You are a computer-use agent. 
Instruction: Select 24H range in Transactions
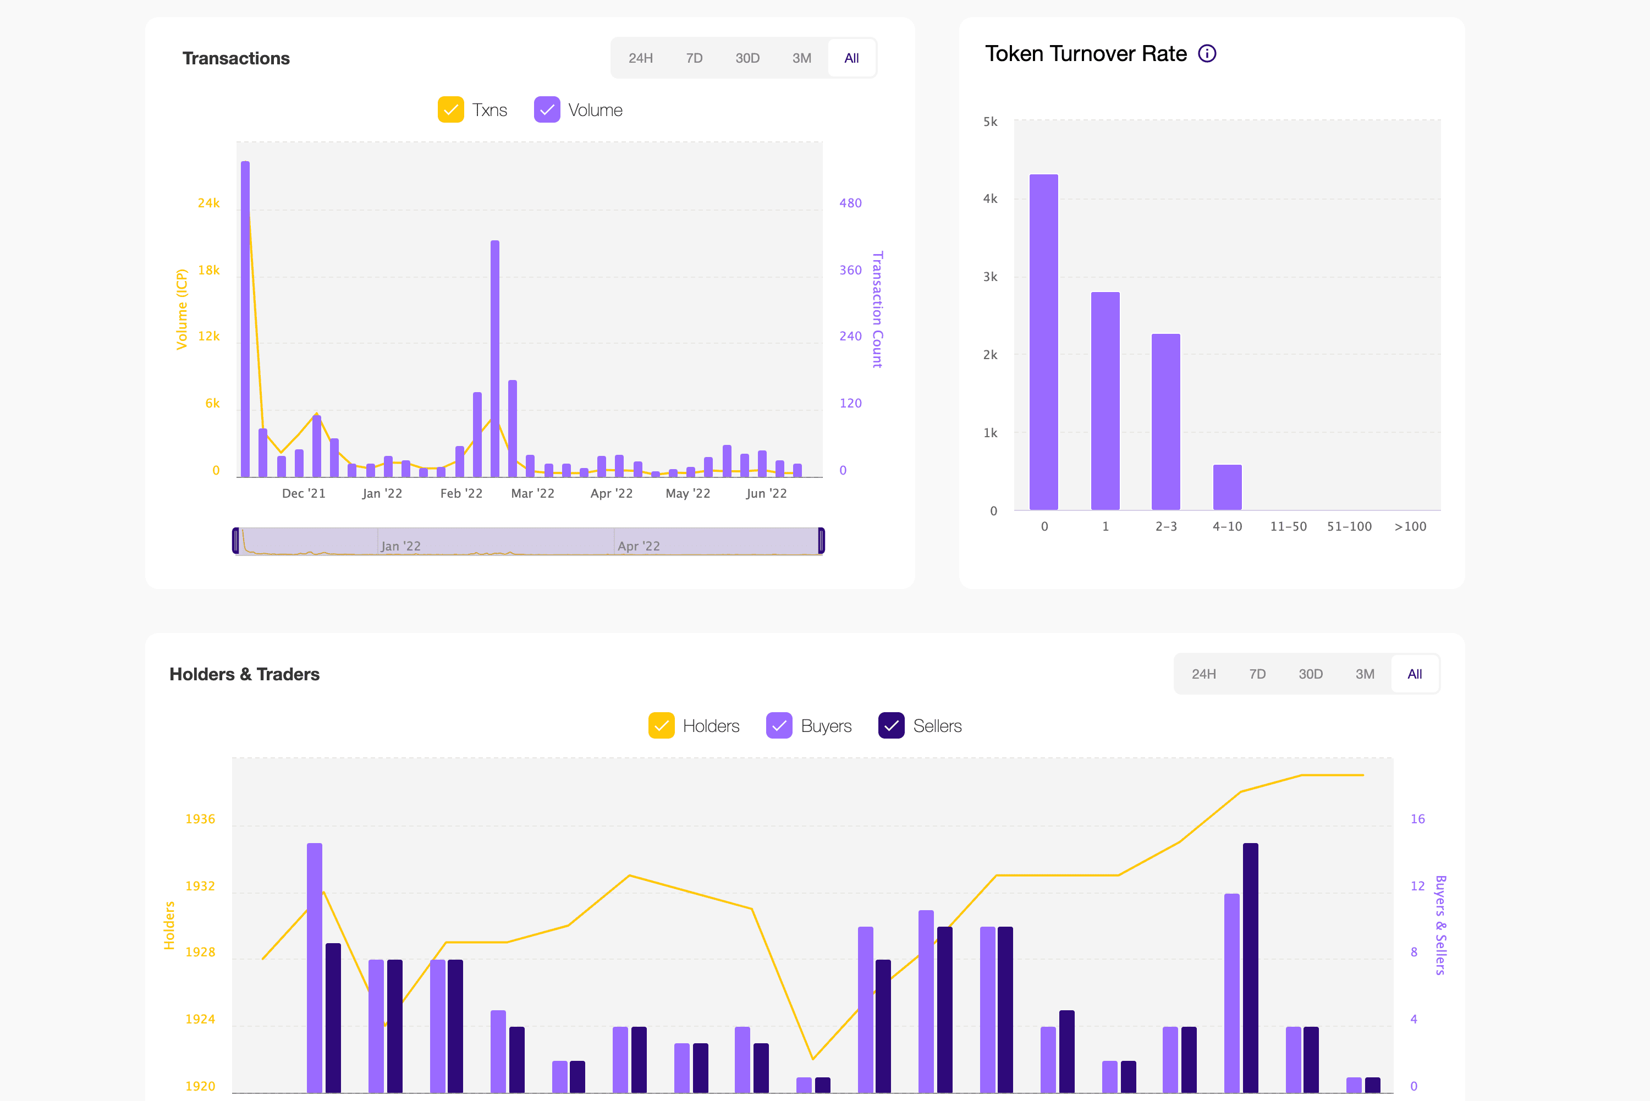click(640, 58)
